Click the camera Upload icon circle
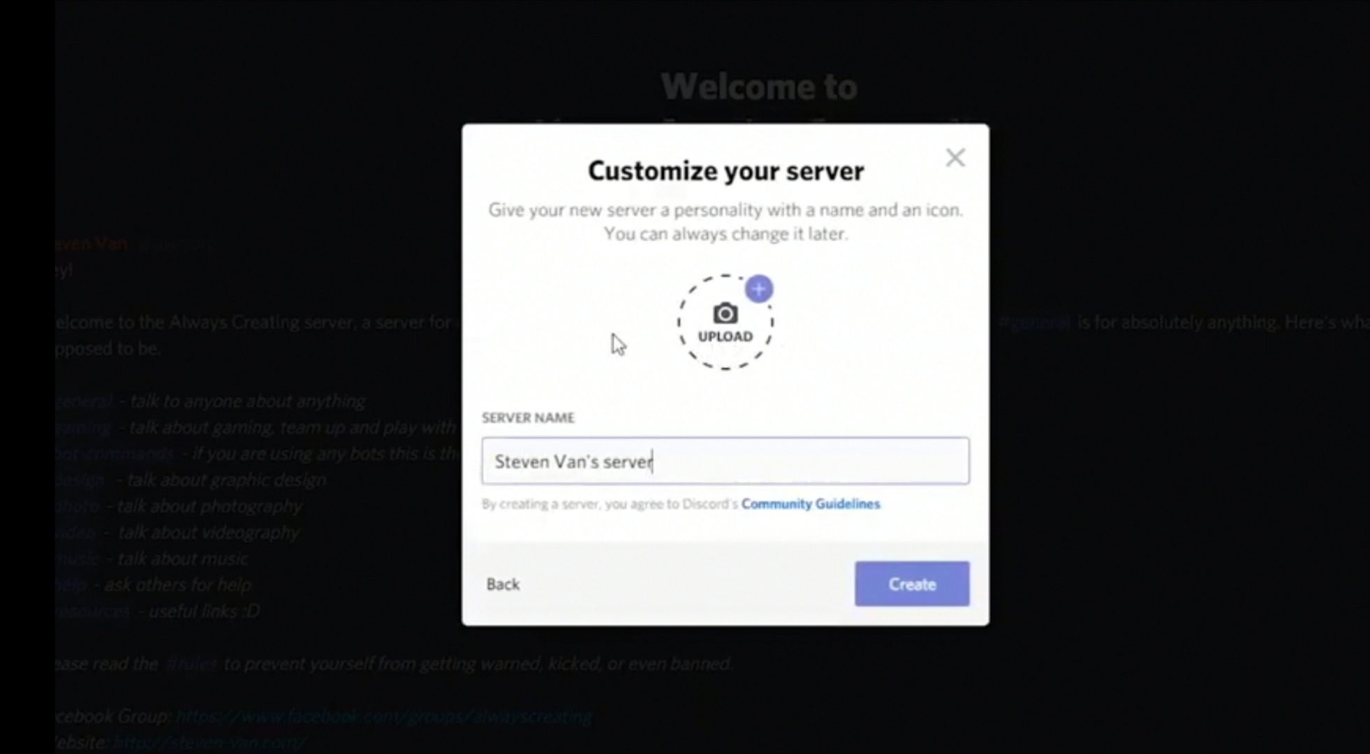The image size is (1370, 754). (725, 323)
